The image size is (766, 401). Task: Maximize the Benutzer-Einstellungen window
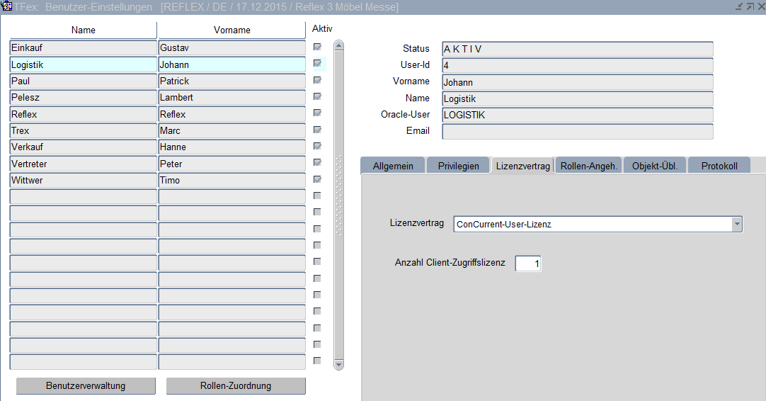tap(749, 6)
